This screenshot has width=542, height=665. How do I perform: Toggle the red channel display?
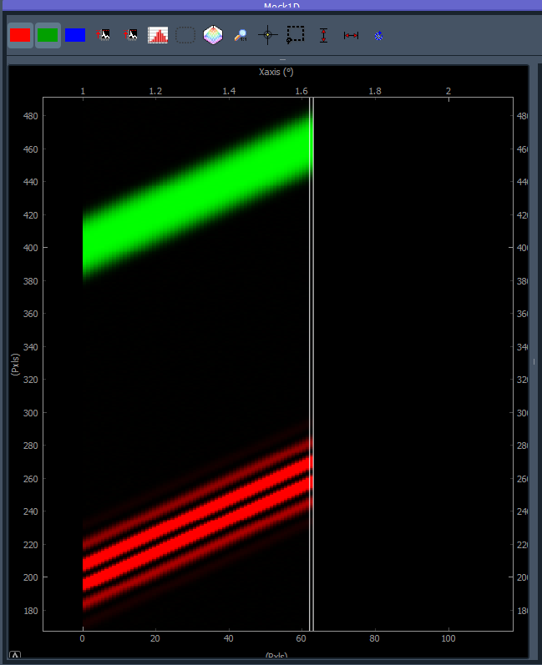coord(20,35)
